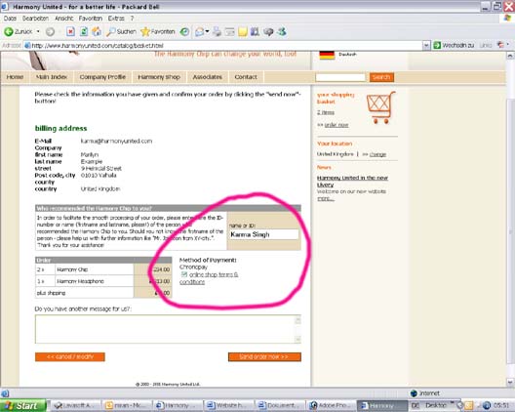Image resolution: width=515 pixels, height=412 pixels.
Task: Open the Contact navigation tab
Action: click(246, 77)
